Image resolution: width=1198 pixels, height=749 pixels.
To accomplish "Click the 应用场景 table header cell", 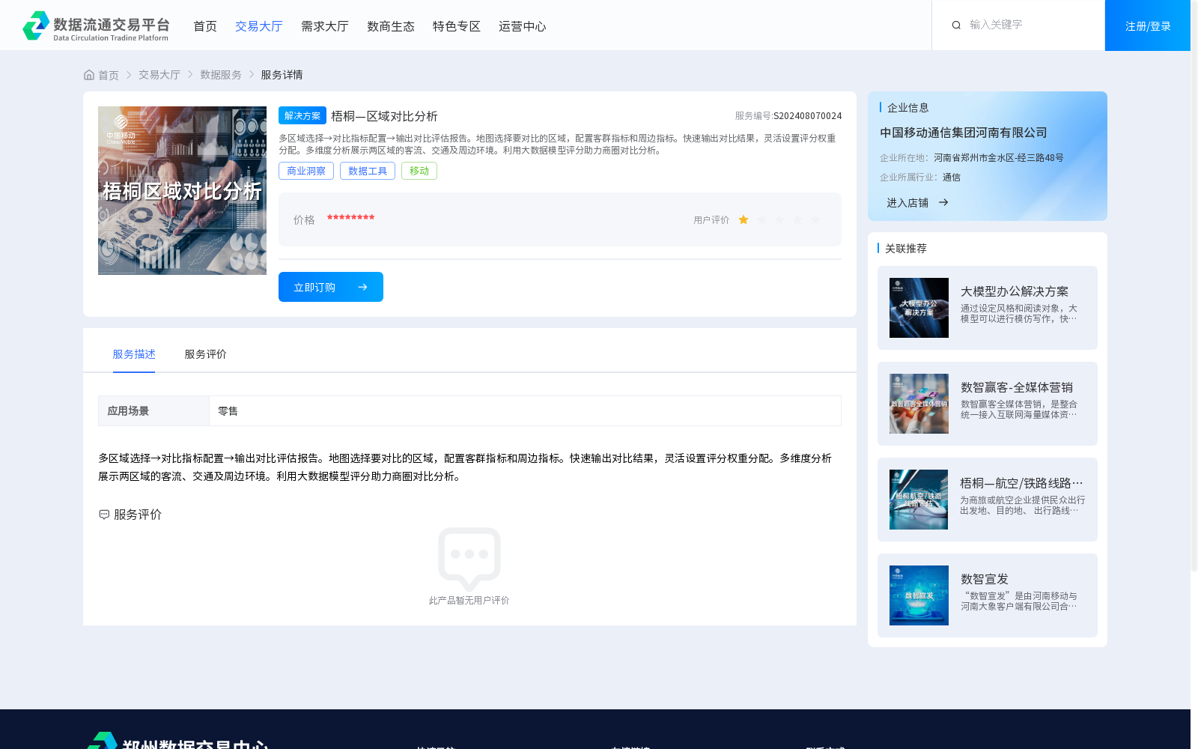I will [153, 410].
